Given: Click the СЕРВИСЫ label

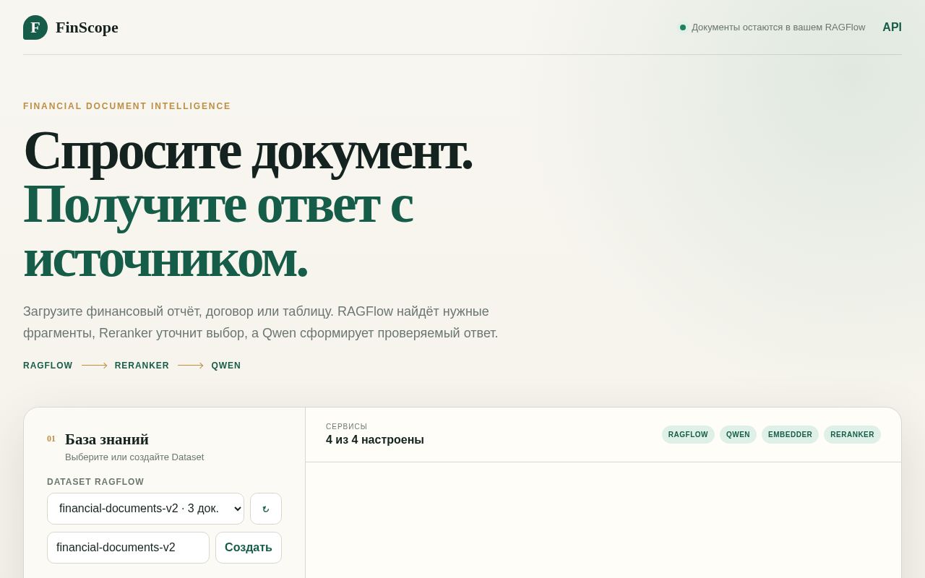Looking at the screenshot, I should click(x=347, y=426).
